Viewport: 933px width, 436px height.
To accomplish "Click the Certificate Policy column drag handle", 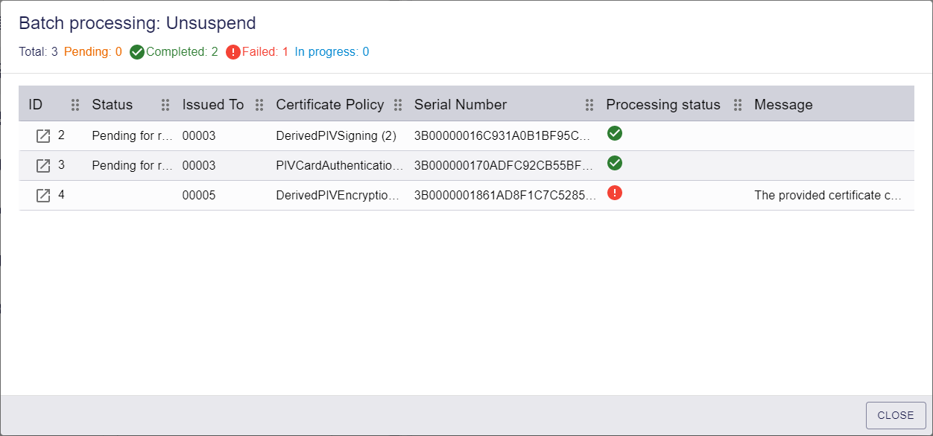I will tap(398, 105).
